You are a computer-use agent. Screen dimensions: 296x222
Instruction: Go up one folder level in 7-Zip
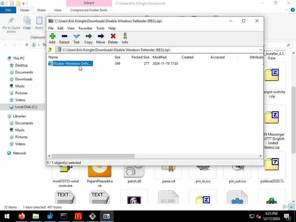[50, 50]
